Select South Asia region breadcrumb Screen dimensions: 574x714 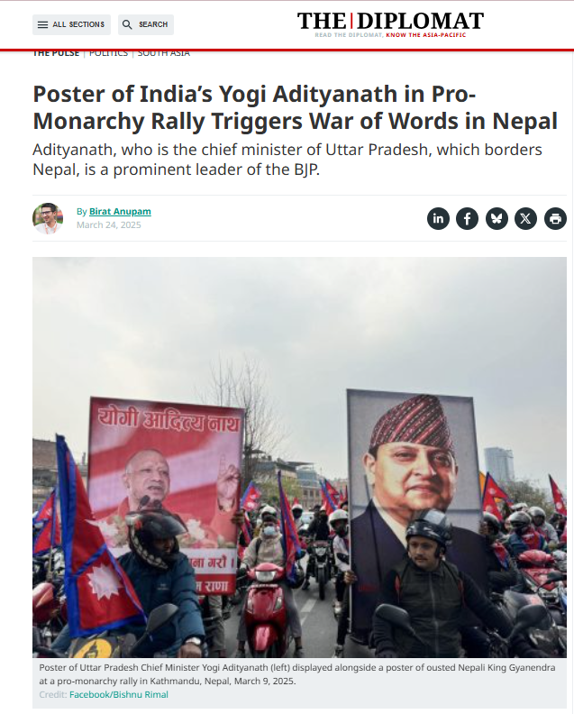click(x=163, y=53)
